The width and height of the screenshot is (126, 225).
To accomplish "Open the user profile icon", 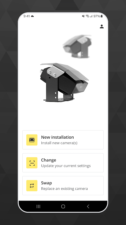I will point(102,26).
